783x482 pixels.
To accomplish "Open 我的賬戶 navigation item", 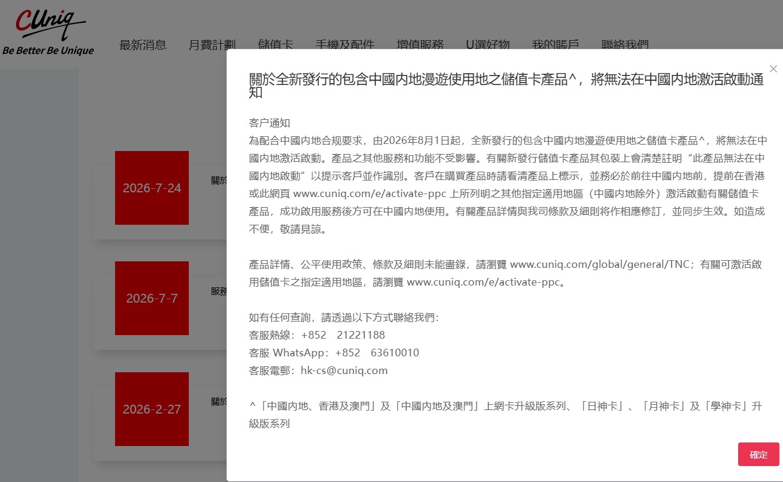I will 555,45.
